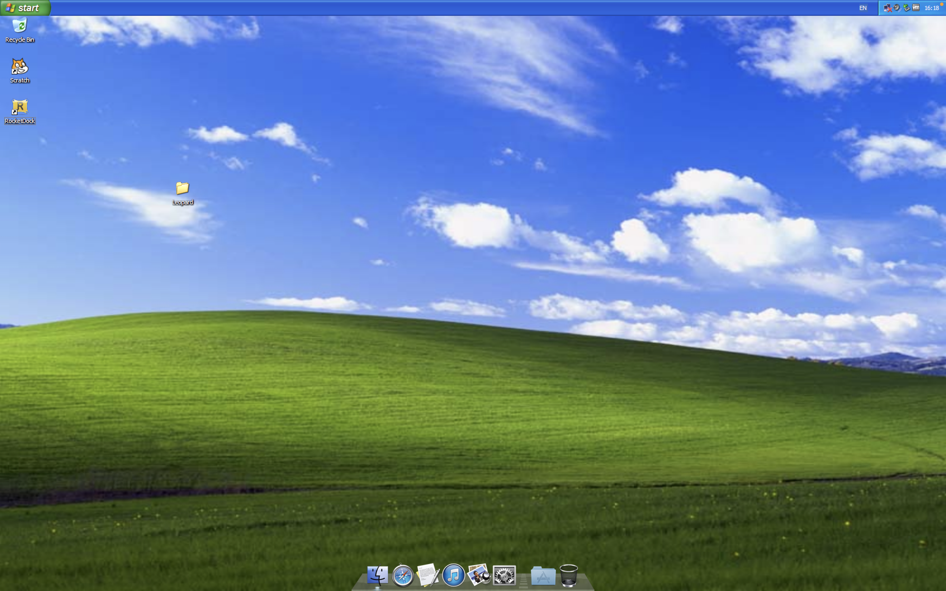Launch iTunes from the dock
Image resolution: width=946 pixels, height=591 pixels.
tap(454, 576)
